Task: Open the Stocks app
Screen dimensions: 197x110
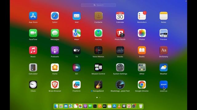Action: pos(120,50)
